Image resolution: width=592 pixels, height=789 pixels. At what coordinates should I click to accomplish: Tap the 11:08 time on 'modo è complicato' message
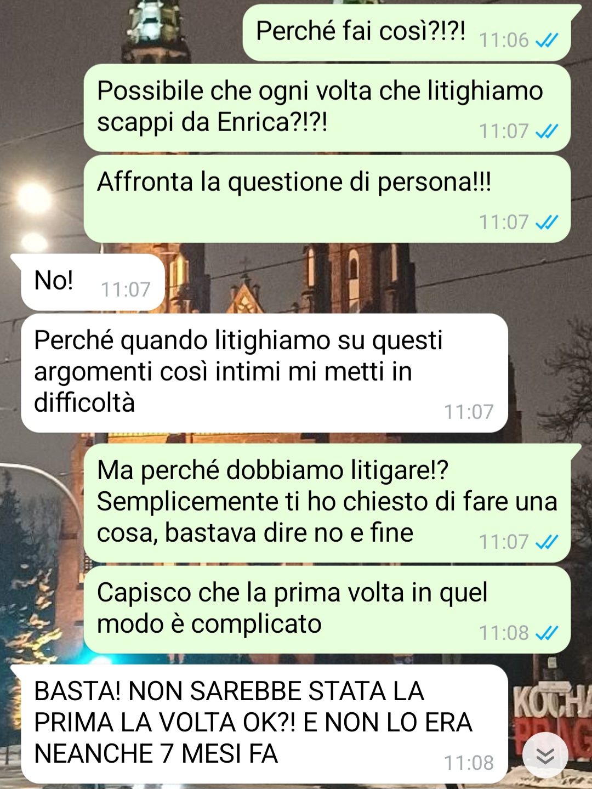tap(504, 633)
